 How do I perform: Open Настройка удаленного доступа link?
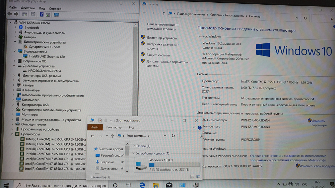point(163,46)
